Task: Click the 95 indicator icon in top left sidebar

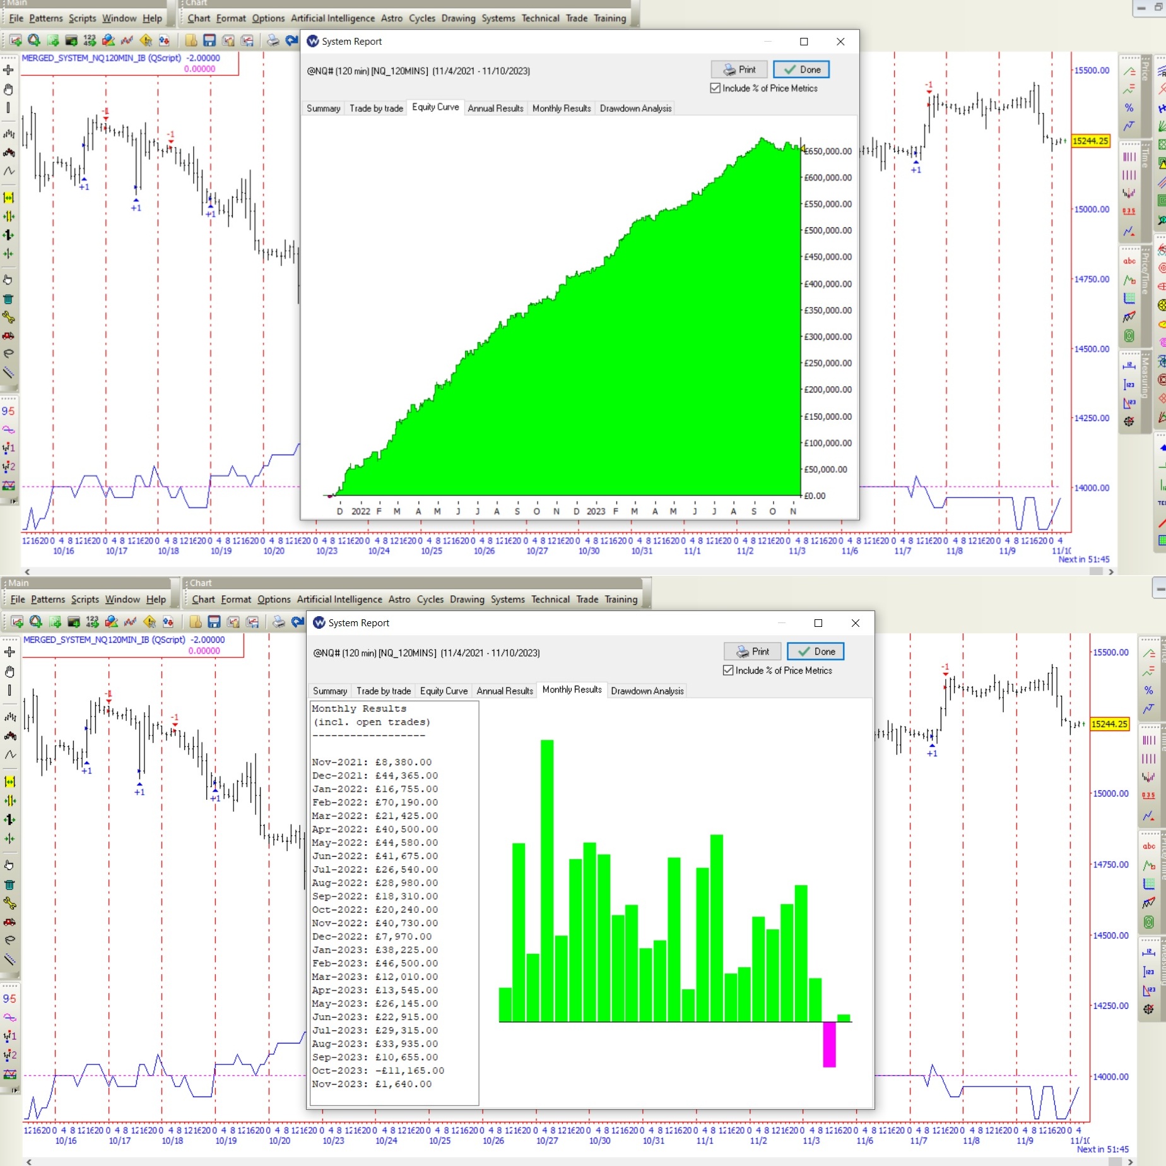Action: tap(8, 411)
